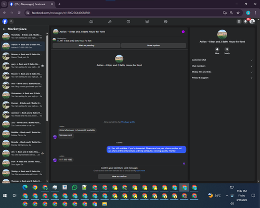260x208 pixels.
Task: Open the Jasmine conversation
Action: pos(23,114)
